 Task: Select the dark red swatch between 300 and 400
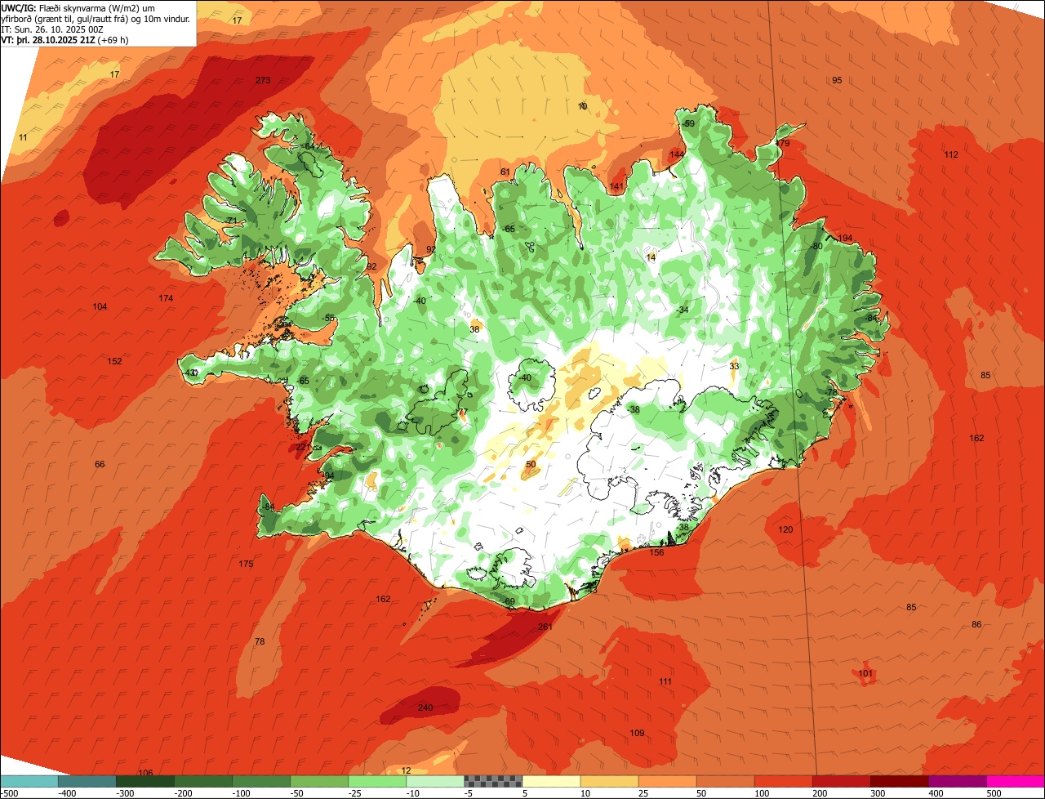pyautogui.click(x=900, y=781)
